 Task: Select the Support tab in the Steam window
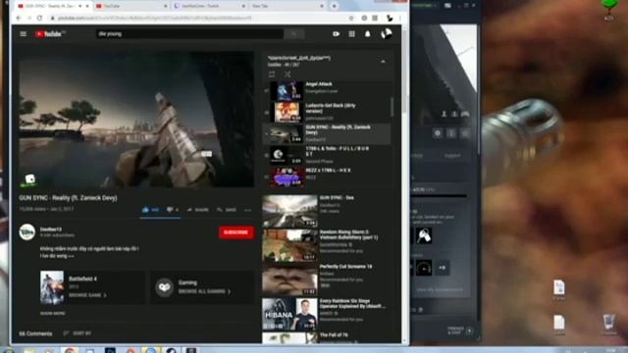[x=452, y=155]
